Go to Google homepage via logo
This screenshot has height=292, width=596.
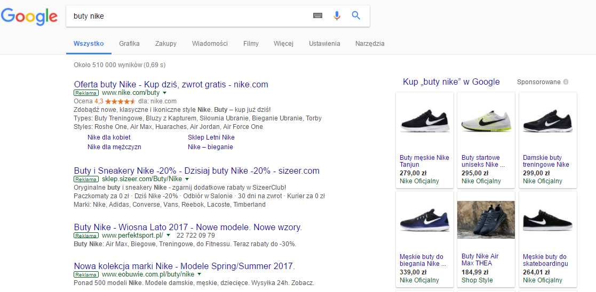coord(29,17)
